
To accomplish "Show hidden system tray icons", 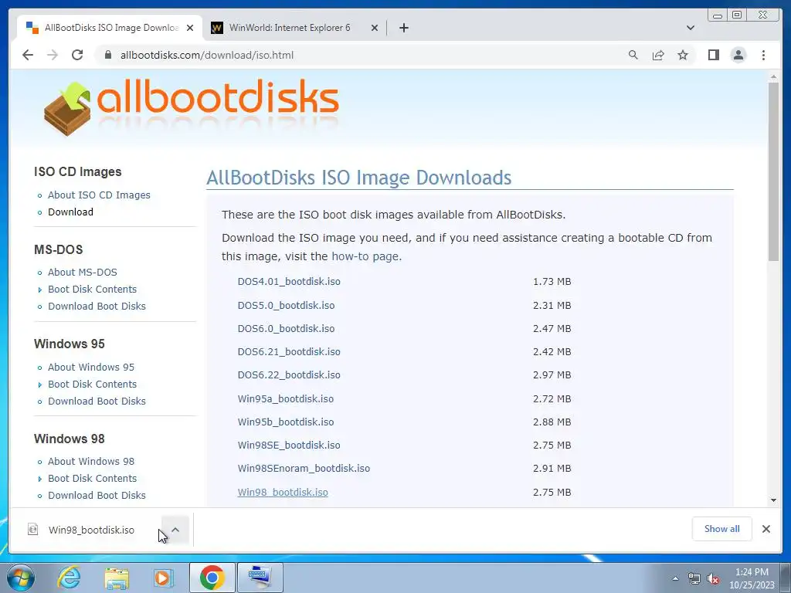I will point(675,578).
